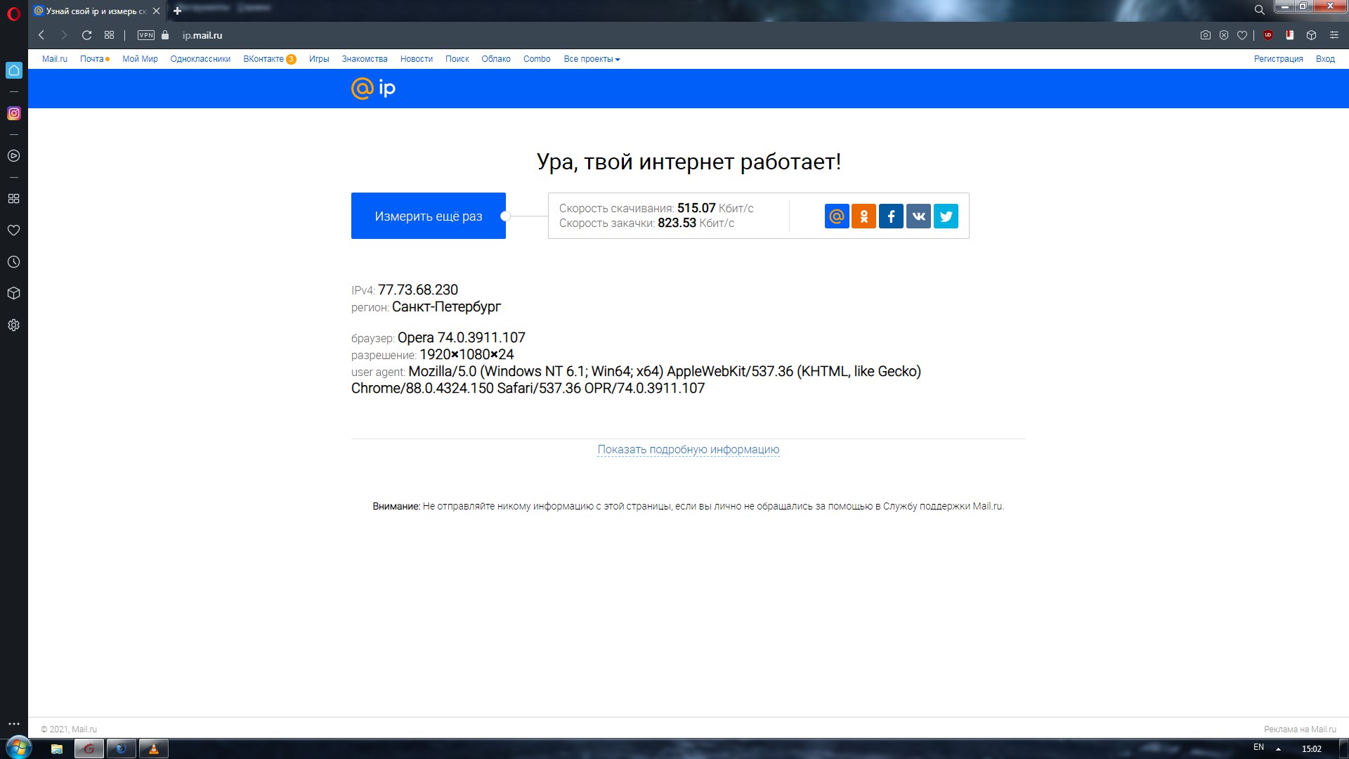This screenshot has height=759, width=1349.
Task: Share result via Mail.ru @ icon
Action: pyautogui.click(x=837, y=216)
